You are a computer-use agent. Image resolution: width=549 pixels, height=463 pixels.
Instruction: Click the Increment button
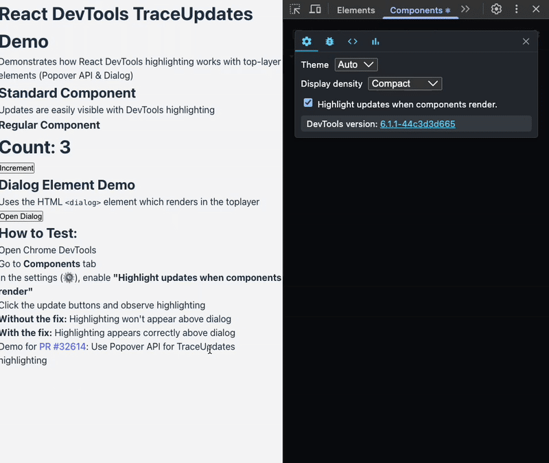click(x=17, y=168)
